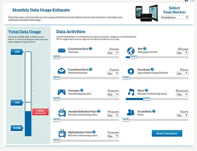Image resolution: width=197 pixels, height=151 pixels.
Task: Open the Gameplay Day period dropdown
Action: pyautogui.click(x=113, y=94)
